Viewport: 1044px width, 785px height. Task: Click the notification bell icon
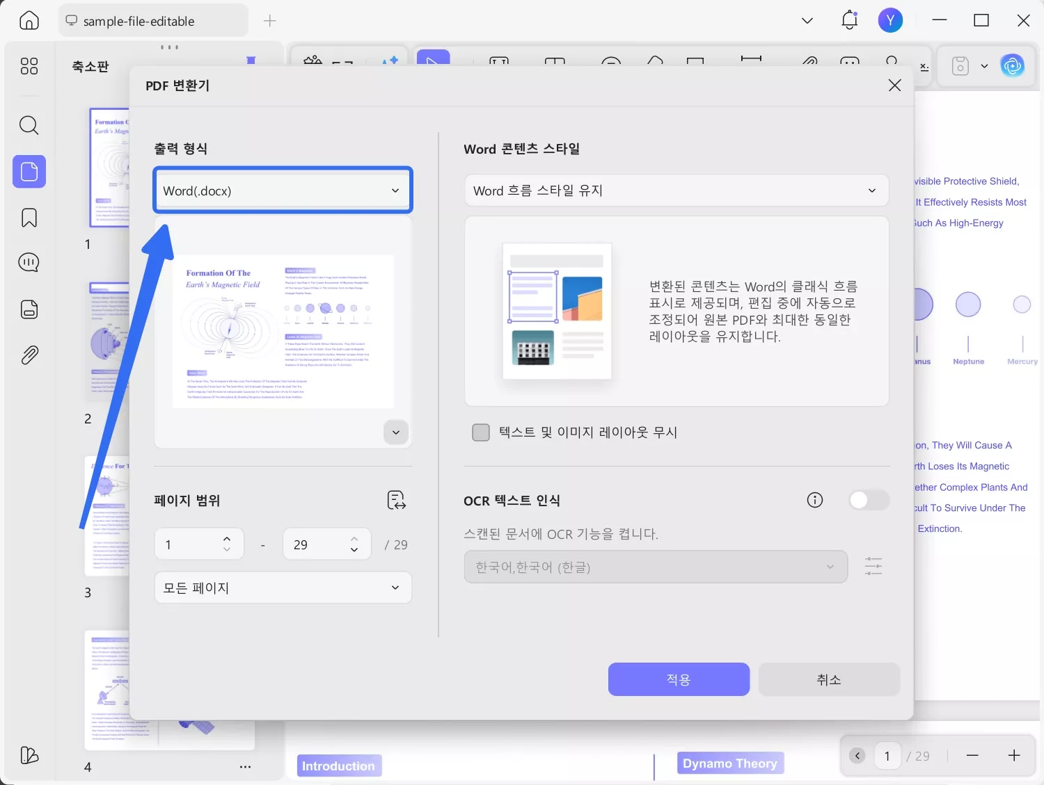pyautogui.click(x=848, y=20)
